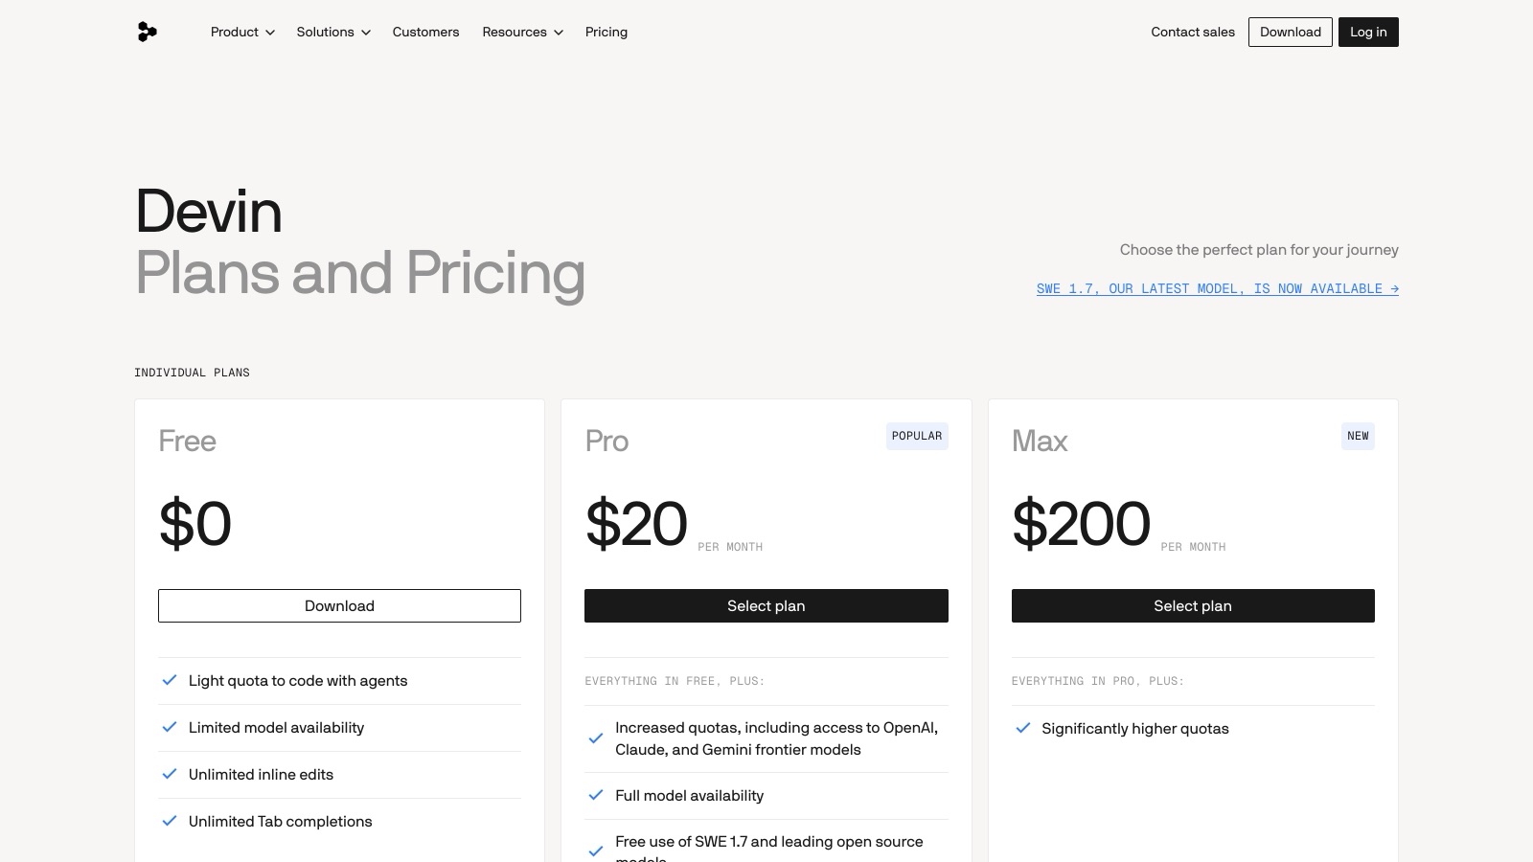Click the checkmark beside Light quota to code
Screen dimensions: 1533x862
pos(170,680)
